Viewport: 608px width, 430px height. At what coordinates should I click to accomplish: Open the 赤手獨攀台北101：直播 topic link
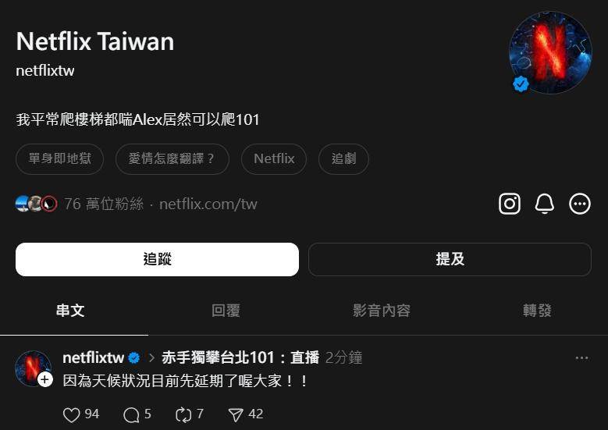pos(240,357)
